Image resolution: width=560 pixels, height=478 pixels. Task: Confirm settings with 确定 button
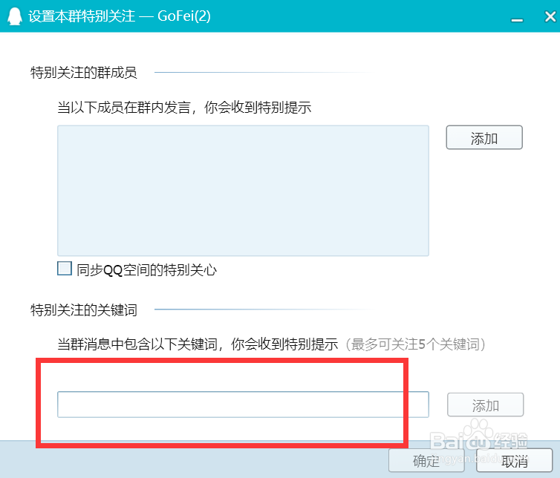pyautogui.click(x=426, y=460)
